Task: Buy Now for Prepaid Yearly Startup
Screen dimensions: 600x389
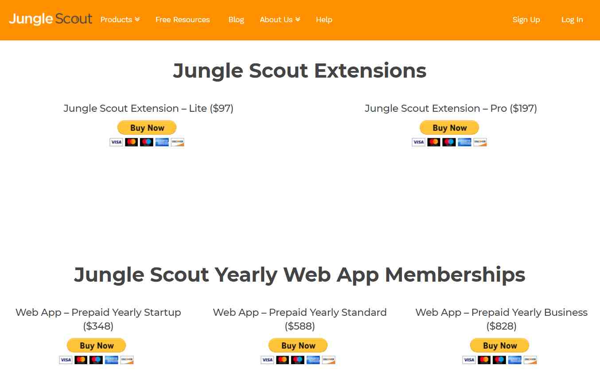Action: point(96,346)
